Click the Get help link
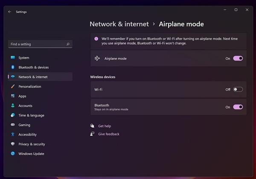 104,126
